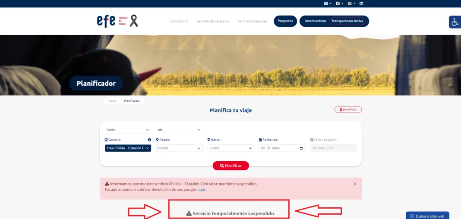Open the Facebook icon in top bar
The height and width of the screenshot is (219, 461).
[338, 3]
